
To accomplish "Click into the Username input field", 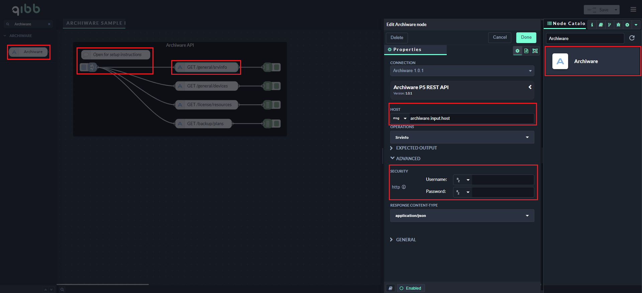I will pyautogui.click(x=503, y=180).
